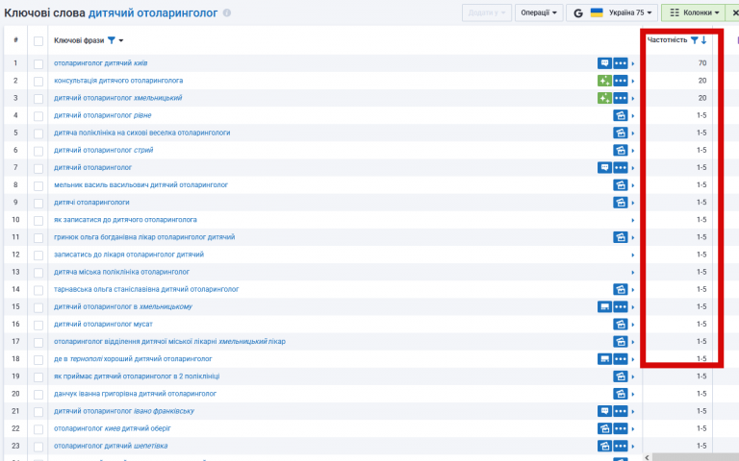Click the Частотність column header label
739x461 pixels.
coord(667,40)
